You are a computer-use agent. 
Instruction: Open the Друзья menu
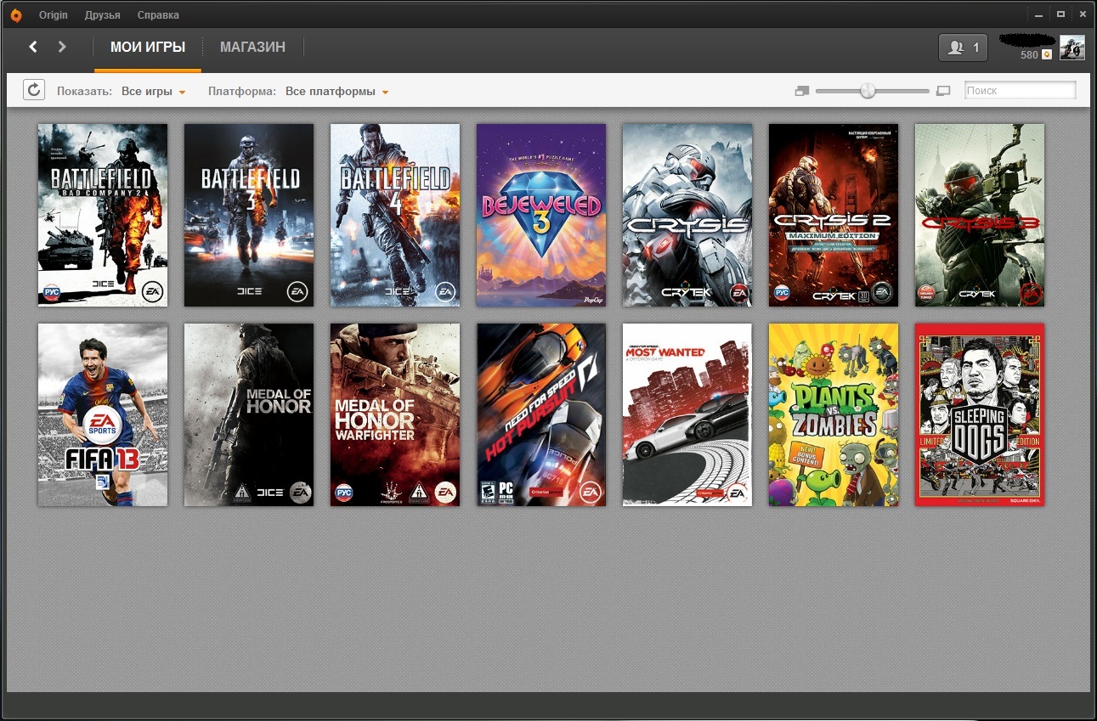point(103,15)
